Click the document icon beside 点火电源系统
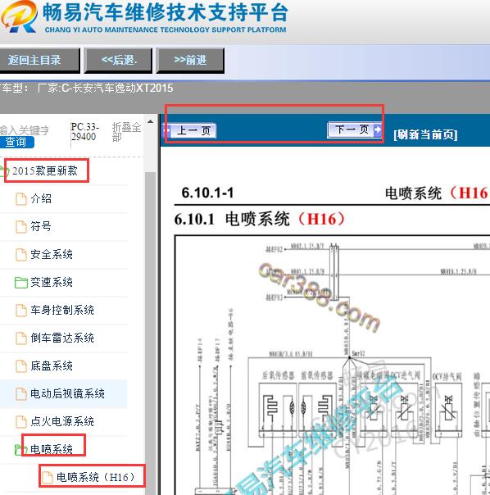 tap(21, 421)
